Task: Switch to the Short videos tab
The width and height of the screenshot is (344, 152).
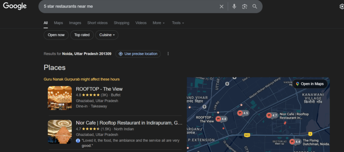Action: click(97, 23)
